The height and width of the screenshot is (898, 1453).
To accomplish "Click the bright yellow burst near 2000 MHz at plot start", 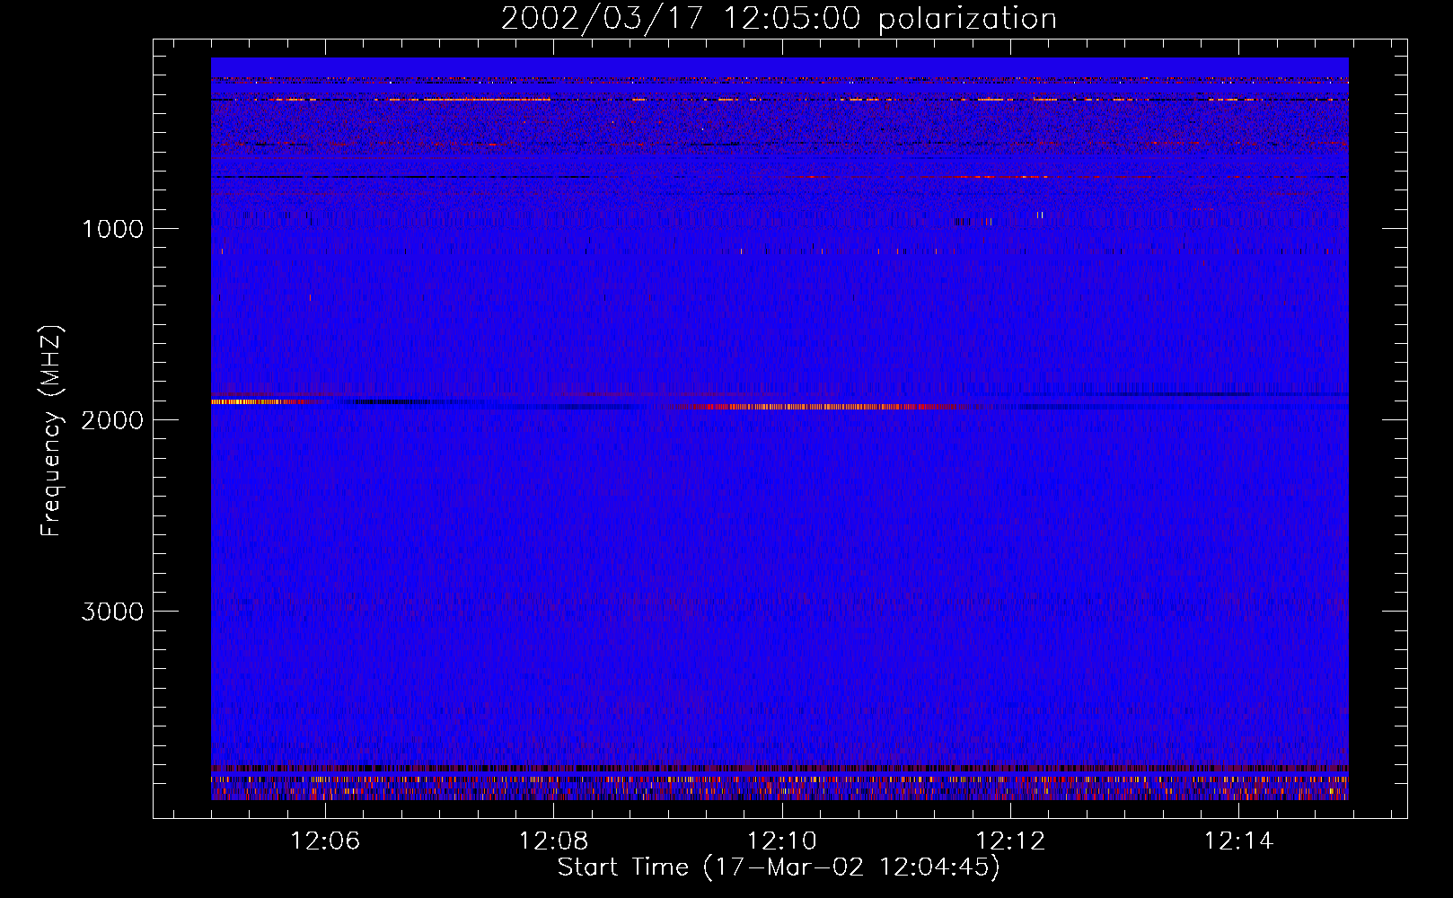I will [x=256, y=402].
